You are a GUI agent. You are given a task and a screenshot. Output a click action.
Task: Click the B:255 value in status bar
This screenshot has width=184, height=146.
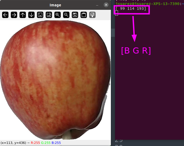click(x=56, y=143)
